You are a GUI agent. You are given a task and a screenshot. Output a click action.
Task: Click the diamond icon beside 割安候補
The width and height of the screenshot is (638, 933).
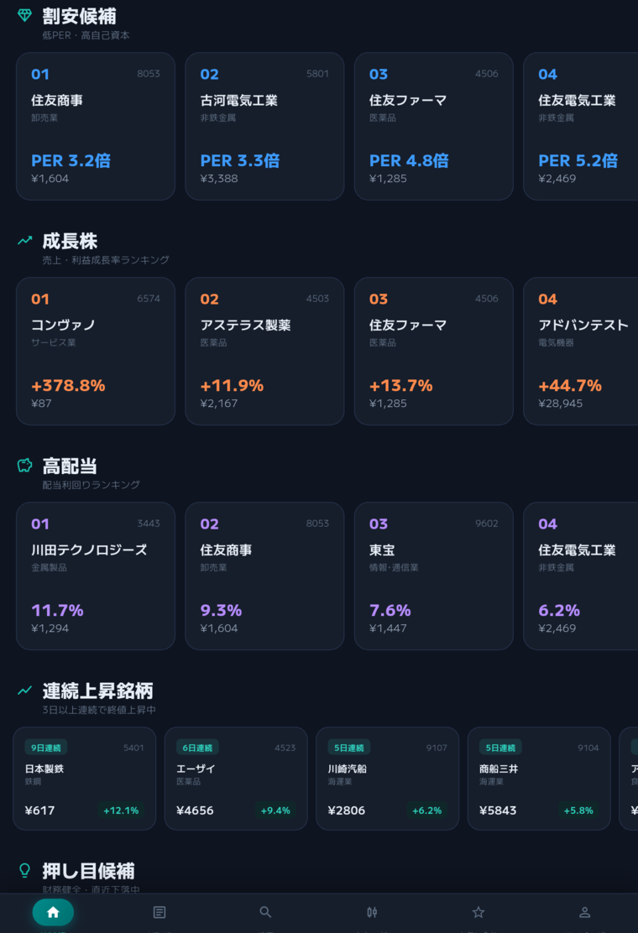(24, 15)
